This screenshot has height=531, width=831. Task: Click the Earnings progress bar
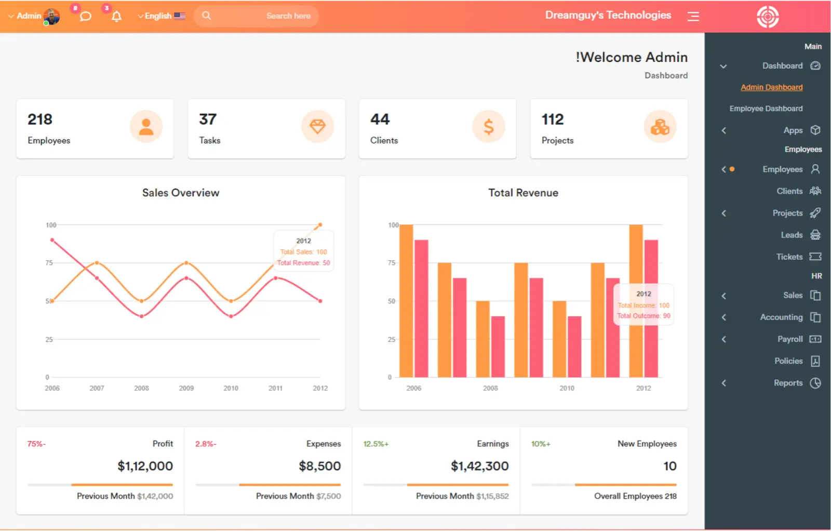tap(436, 485)
